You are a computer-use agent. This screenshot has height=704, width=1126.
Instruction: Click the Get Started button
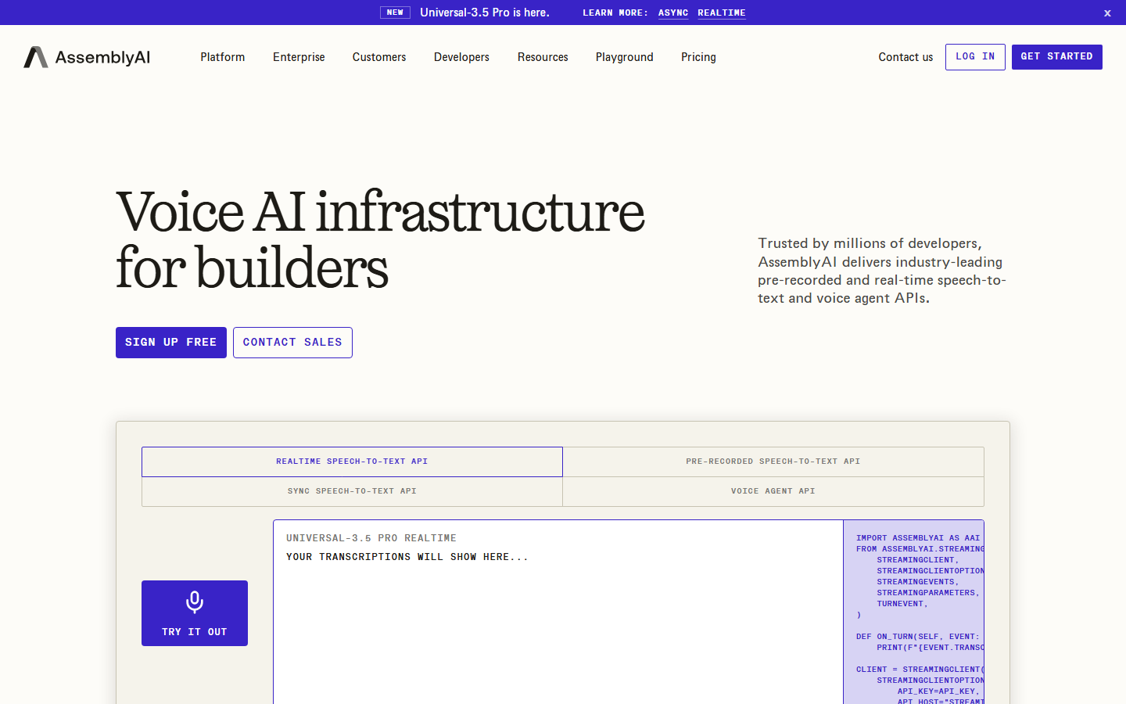coord(1057,57)
